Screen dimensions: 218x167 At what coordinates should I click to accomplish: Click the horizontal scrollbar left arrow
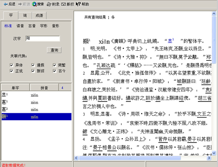click(76, 158)
